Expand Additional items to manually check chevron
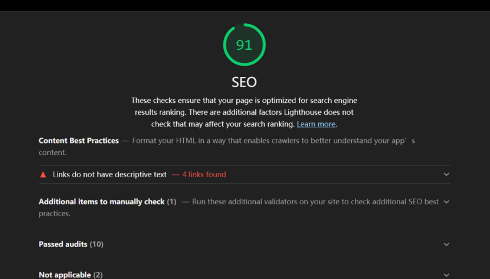 click(446, 202)
